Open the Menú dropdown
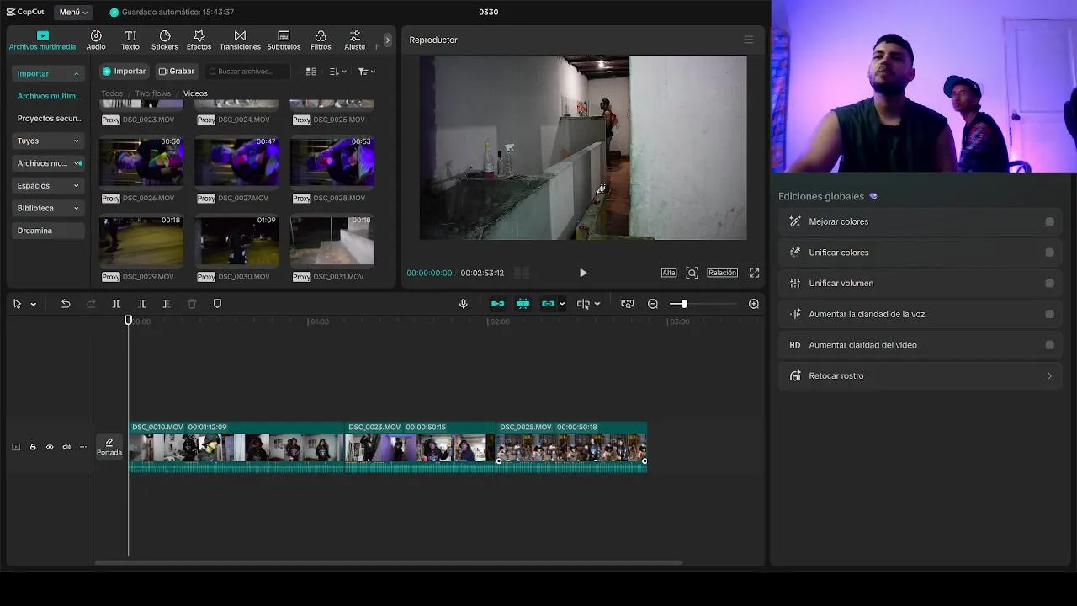Image resolution: width=1077 pixels, height=606 pixels. tap(73, 13)
